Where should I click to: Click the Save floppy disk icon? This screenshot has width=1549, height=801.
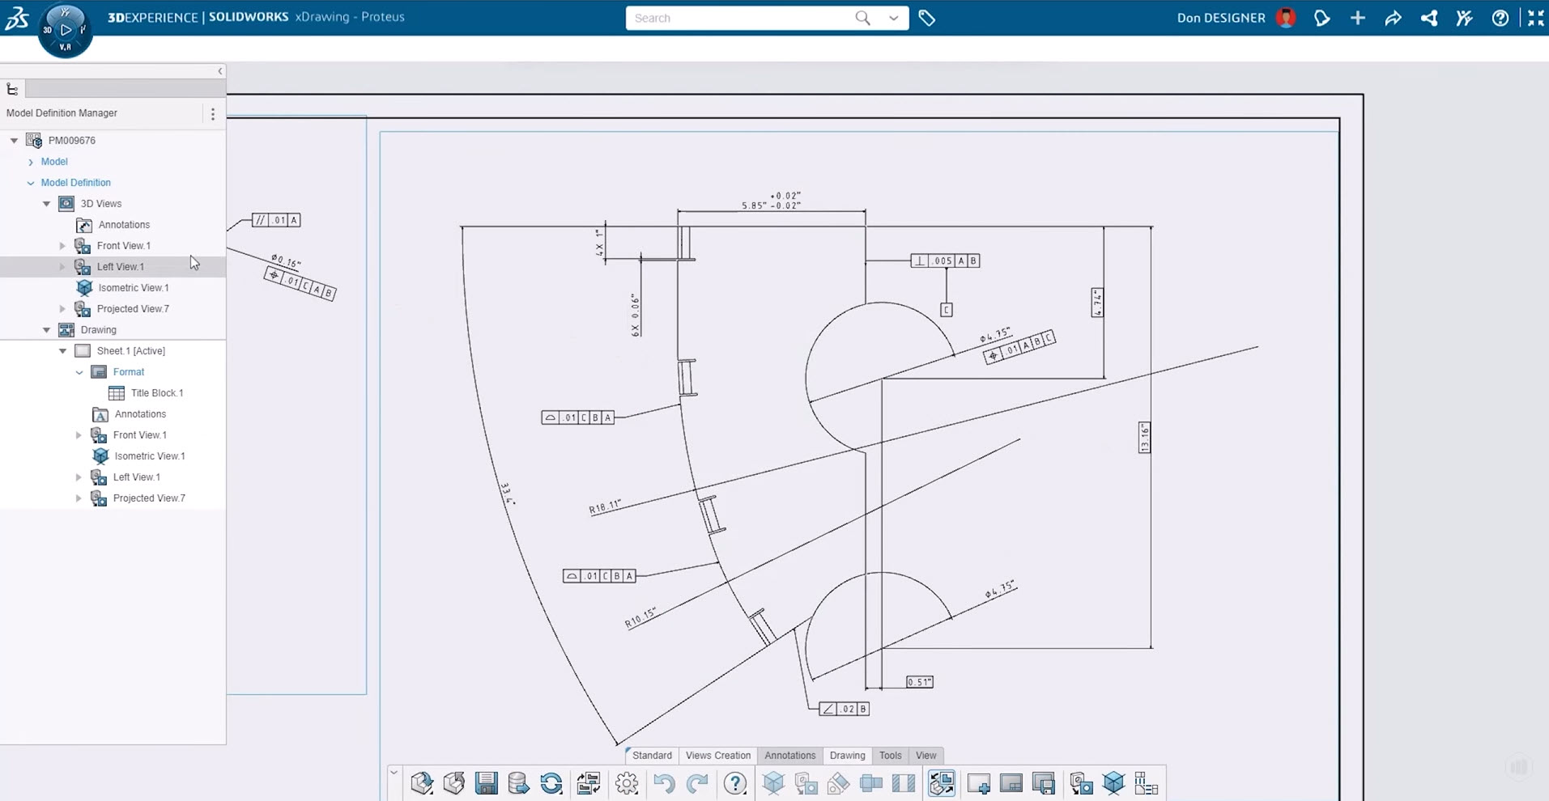(487, 783)
